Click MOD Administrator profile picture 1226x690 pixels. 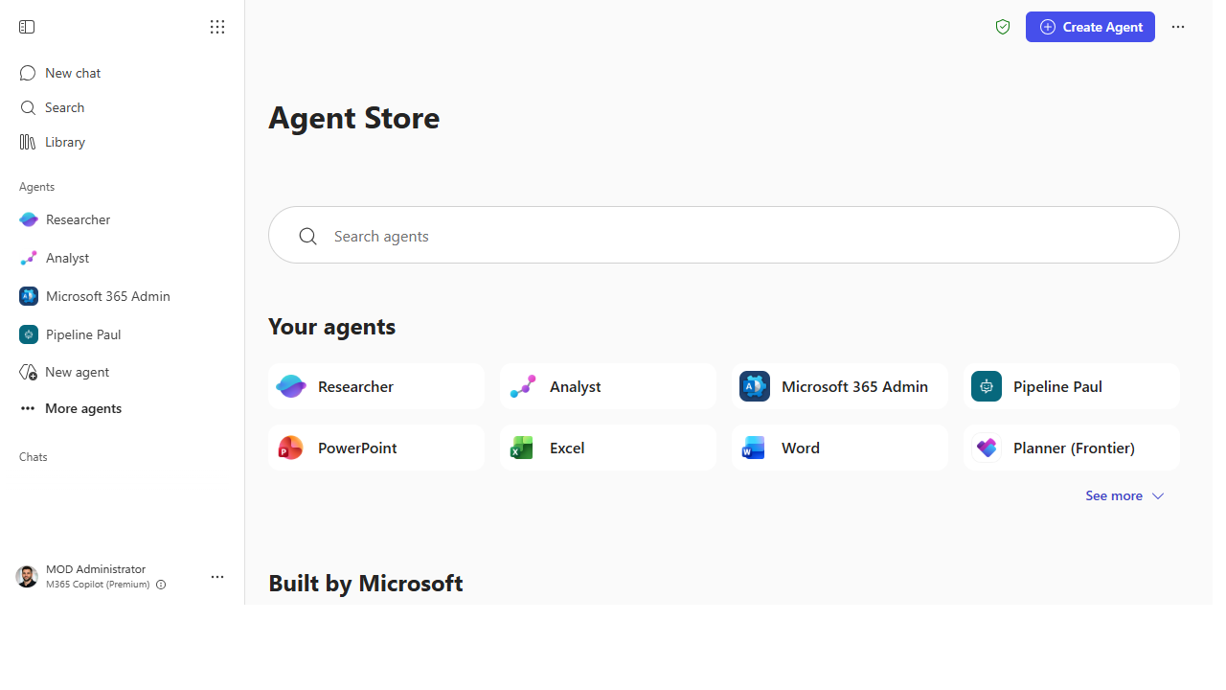coord(27,576)
